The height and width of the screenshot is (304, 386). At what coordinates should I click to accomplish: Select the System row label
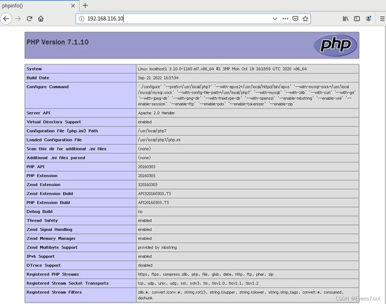click(x=34, y=69)
